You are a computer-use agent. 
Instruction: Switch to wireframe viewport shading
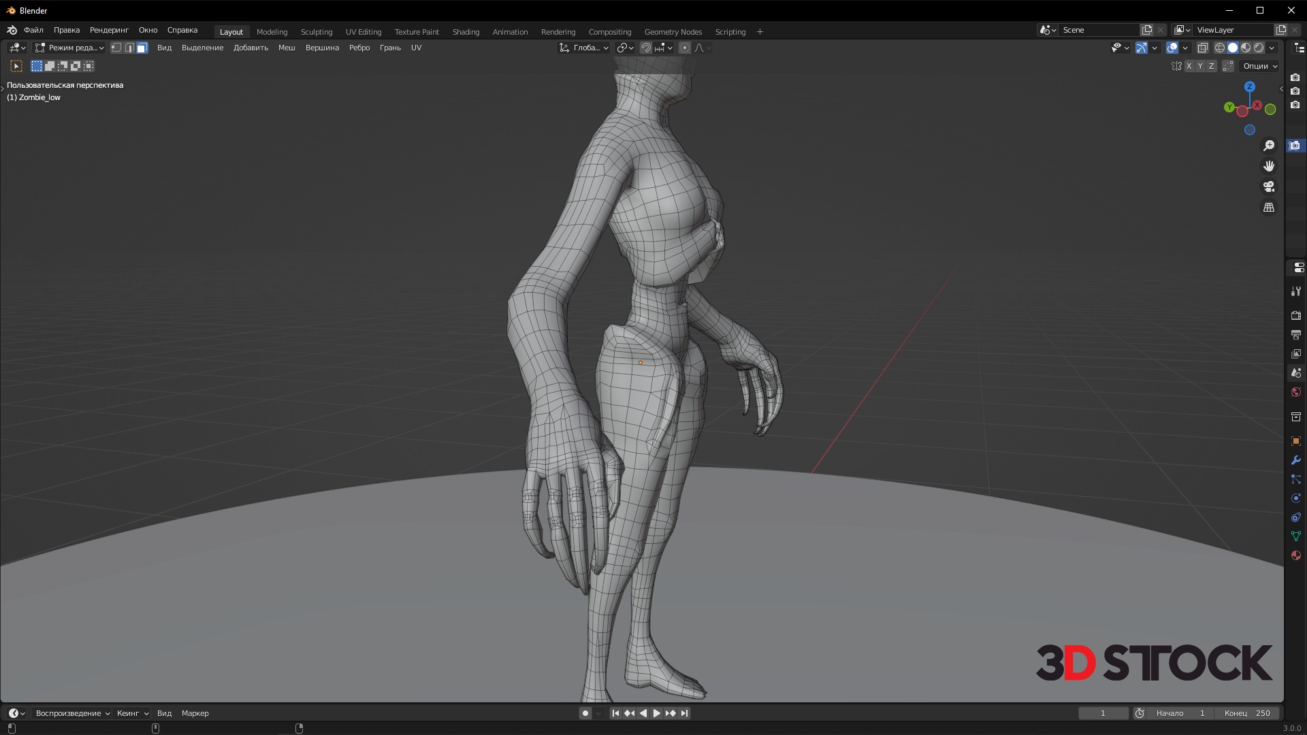point(1220,48)
